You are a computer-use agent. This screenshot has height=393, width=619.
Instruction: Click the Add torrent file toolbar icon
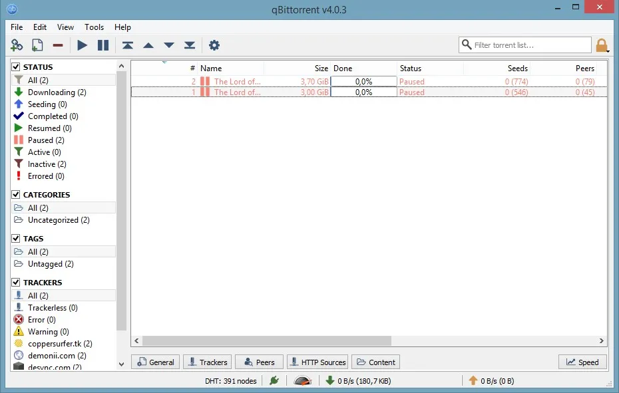pos(37,45)
